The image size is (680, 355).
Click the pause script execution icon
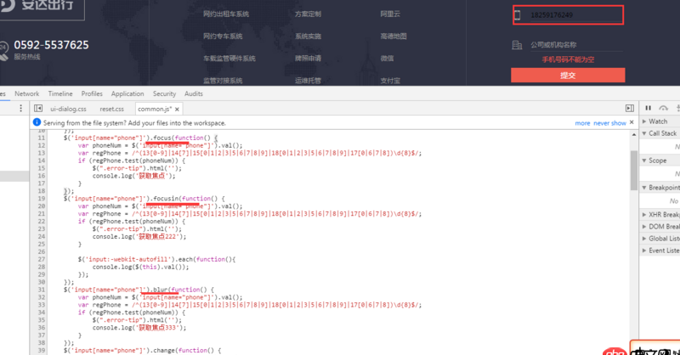point(649,108)
